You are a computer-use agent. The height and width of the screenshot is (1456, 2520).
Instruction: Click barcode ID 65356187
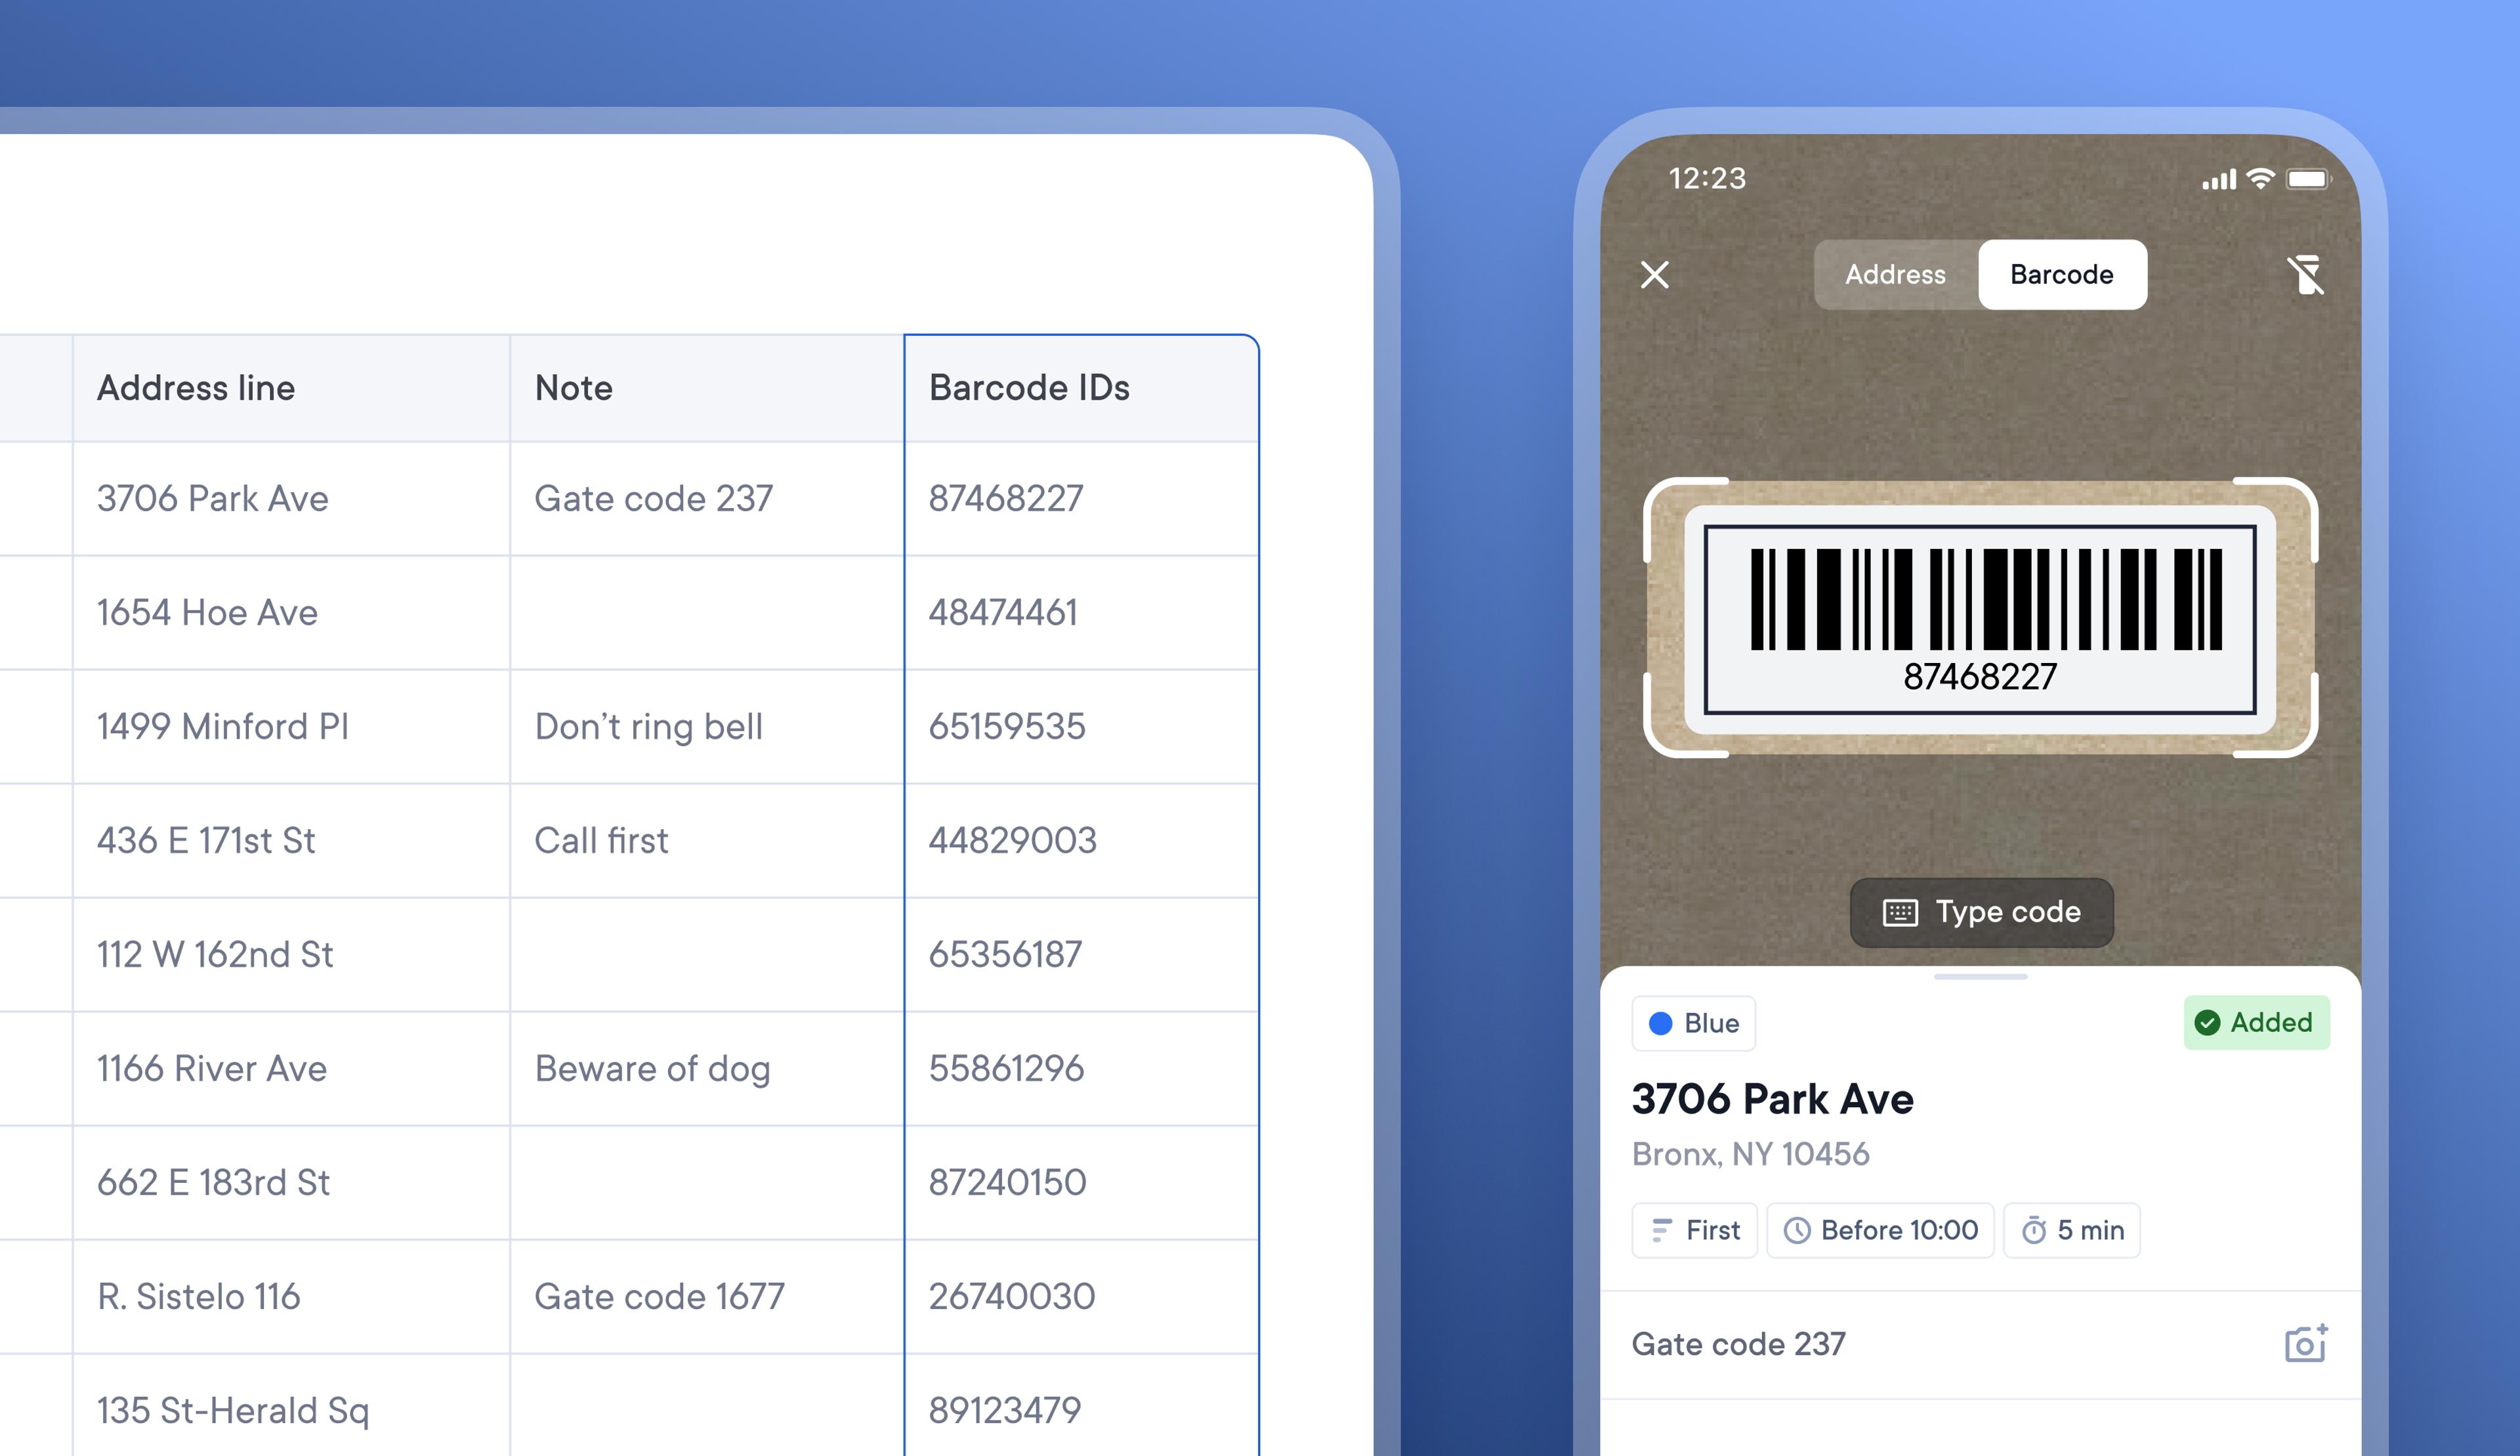coord(1081,954)
